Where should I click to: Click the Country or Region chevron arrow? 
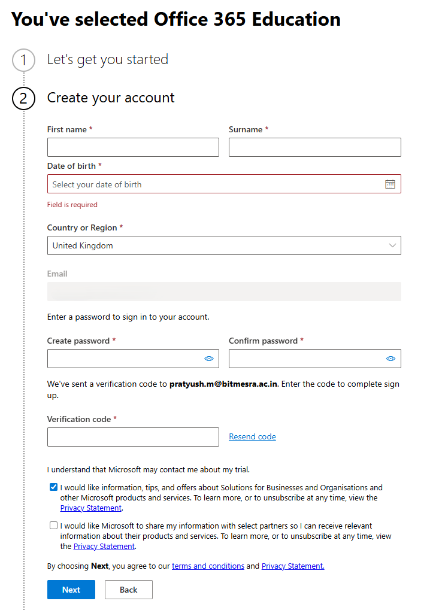click(392, 245)
